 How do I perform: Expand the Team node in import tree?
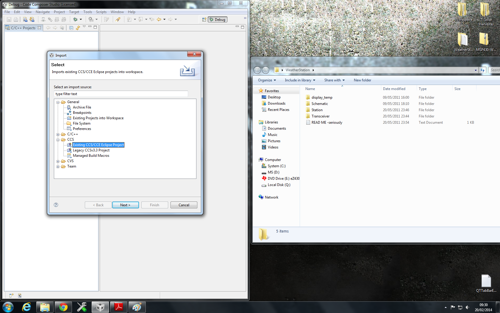pos(58,167)
